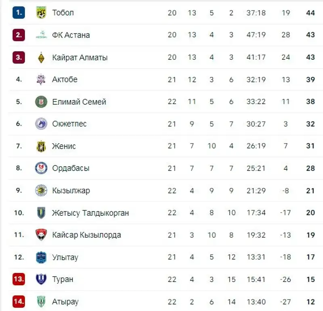Image resolution: width=323 pixels, height=311 pixels.
Task: Select the Кайсар Кызылорда red crest
Action: pyautogui.click(x=41, y=235)
